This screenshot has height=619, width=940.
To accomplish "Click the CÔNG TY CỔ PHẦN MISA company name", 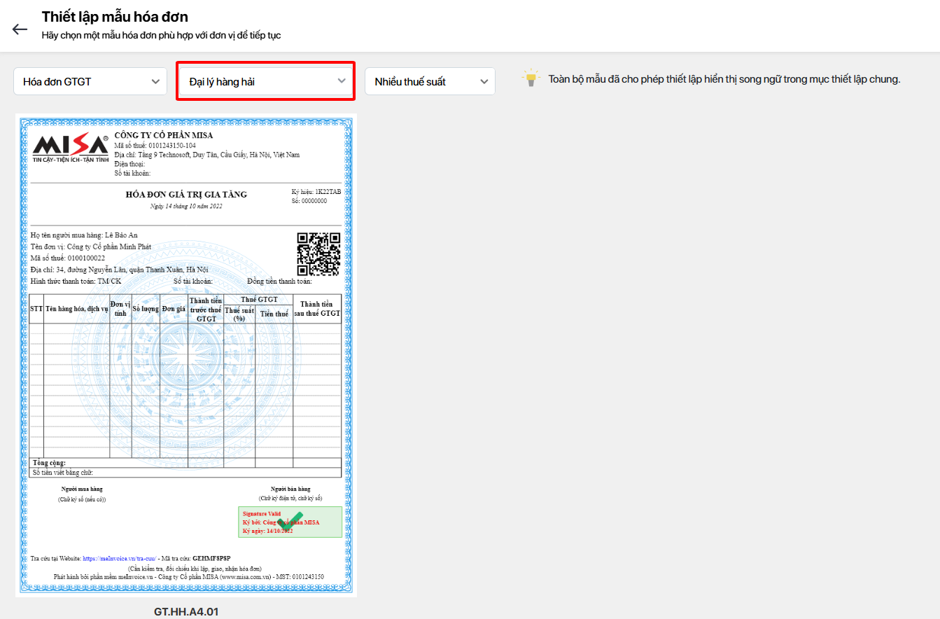I will [x=164, y=135].
